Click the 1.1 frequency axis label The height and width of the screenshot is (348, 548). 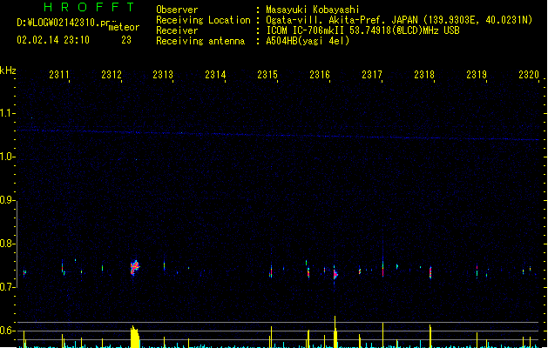coord(8,113)
